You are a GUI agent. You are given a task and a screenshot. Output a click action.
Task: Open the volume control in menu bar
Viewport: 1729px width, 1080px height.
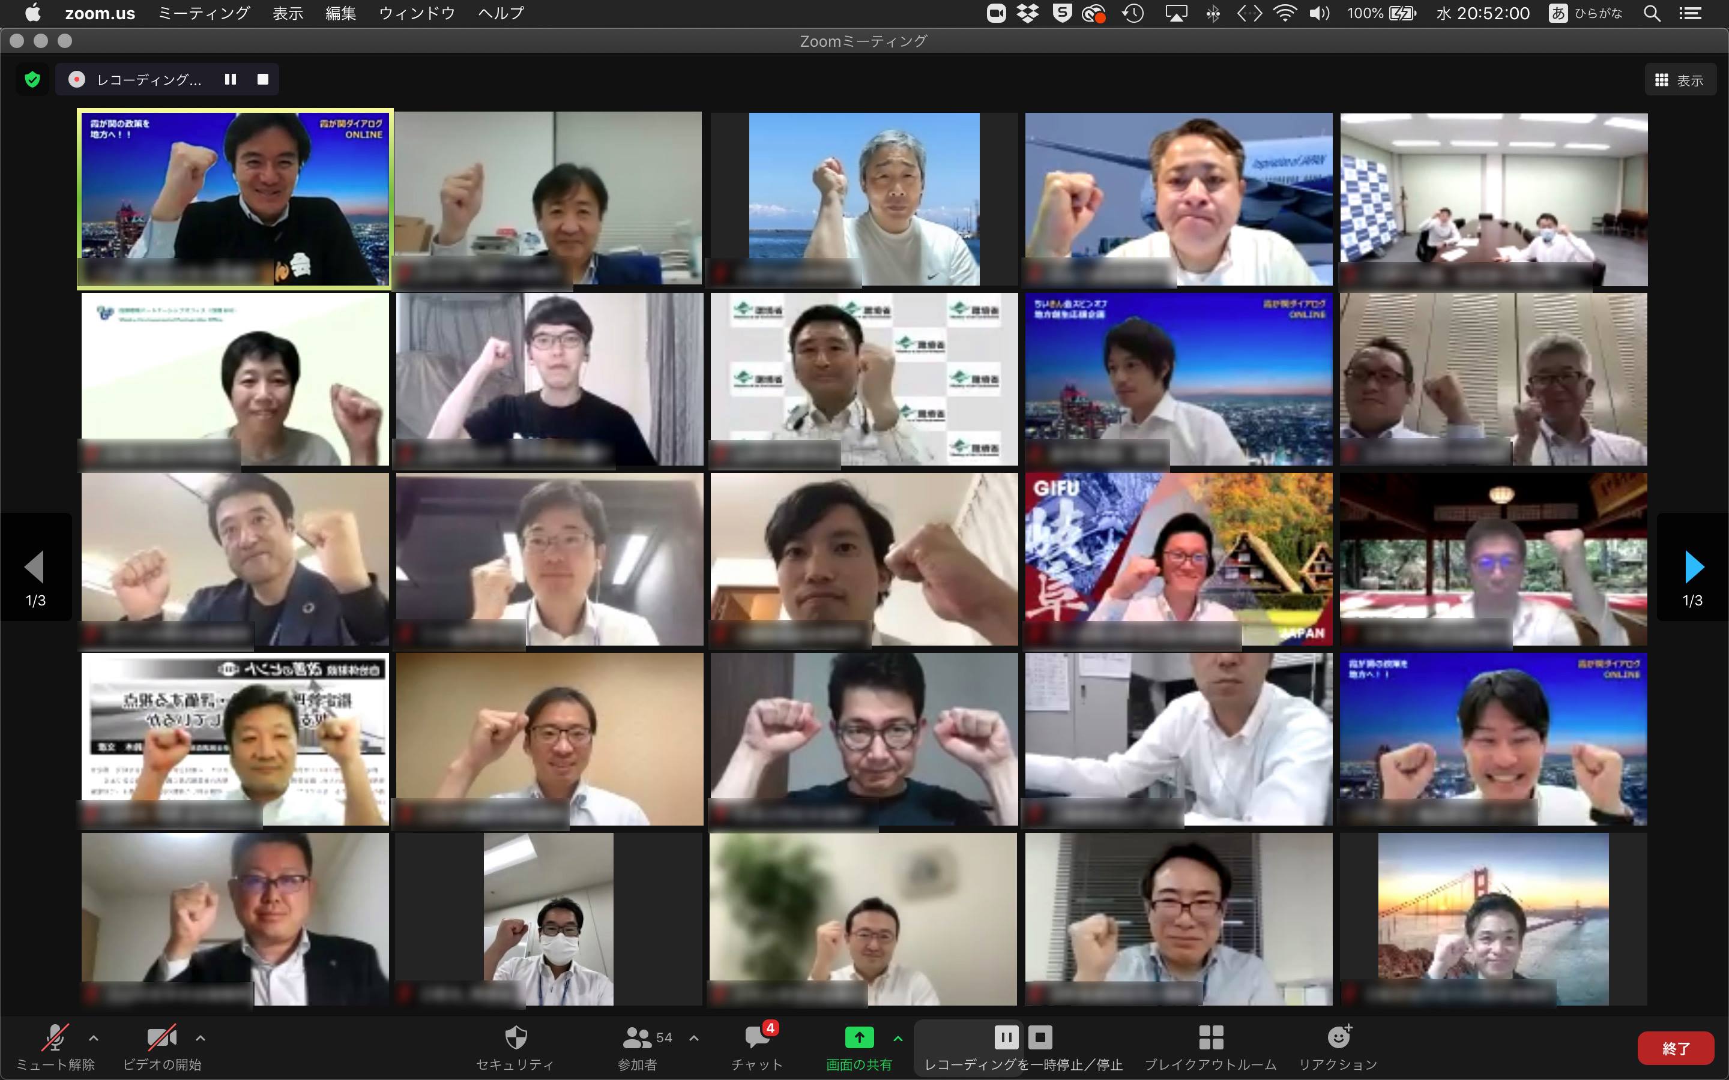tap(1319, 13)
